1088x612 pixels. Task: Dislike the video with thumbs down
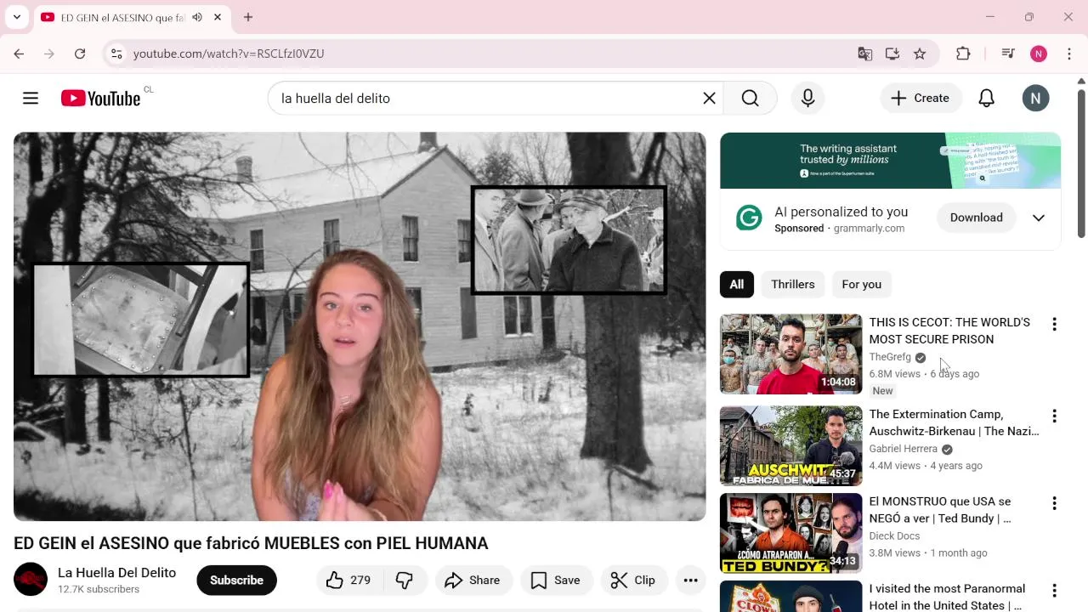tap(405, 581)
